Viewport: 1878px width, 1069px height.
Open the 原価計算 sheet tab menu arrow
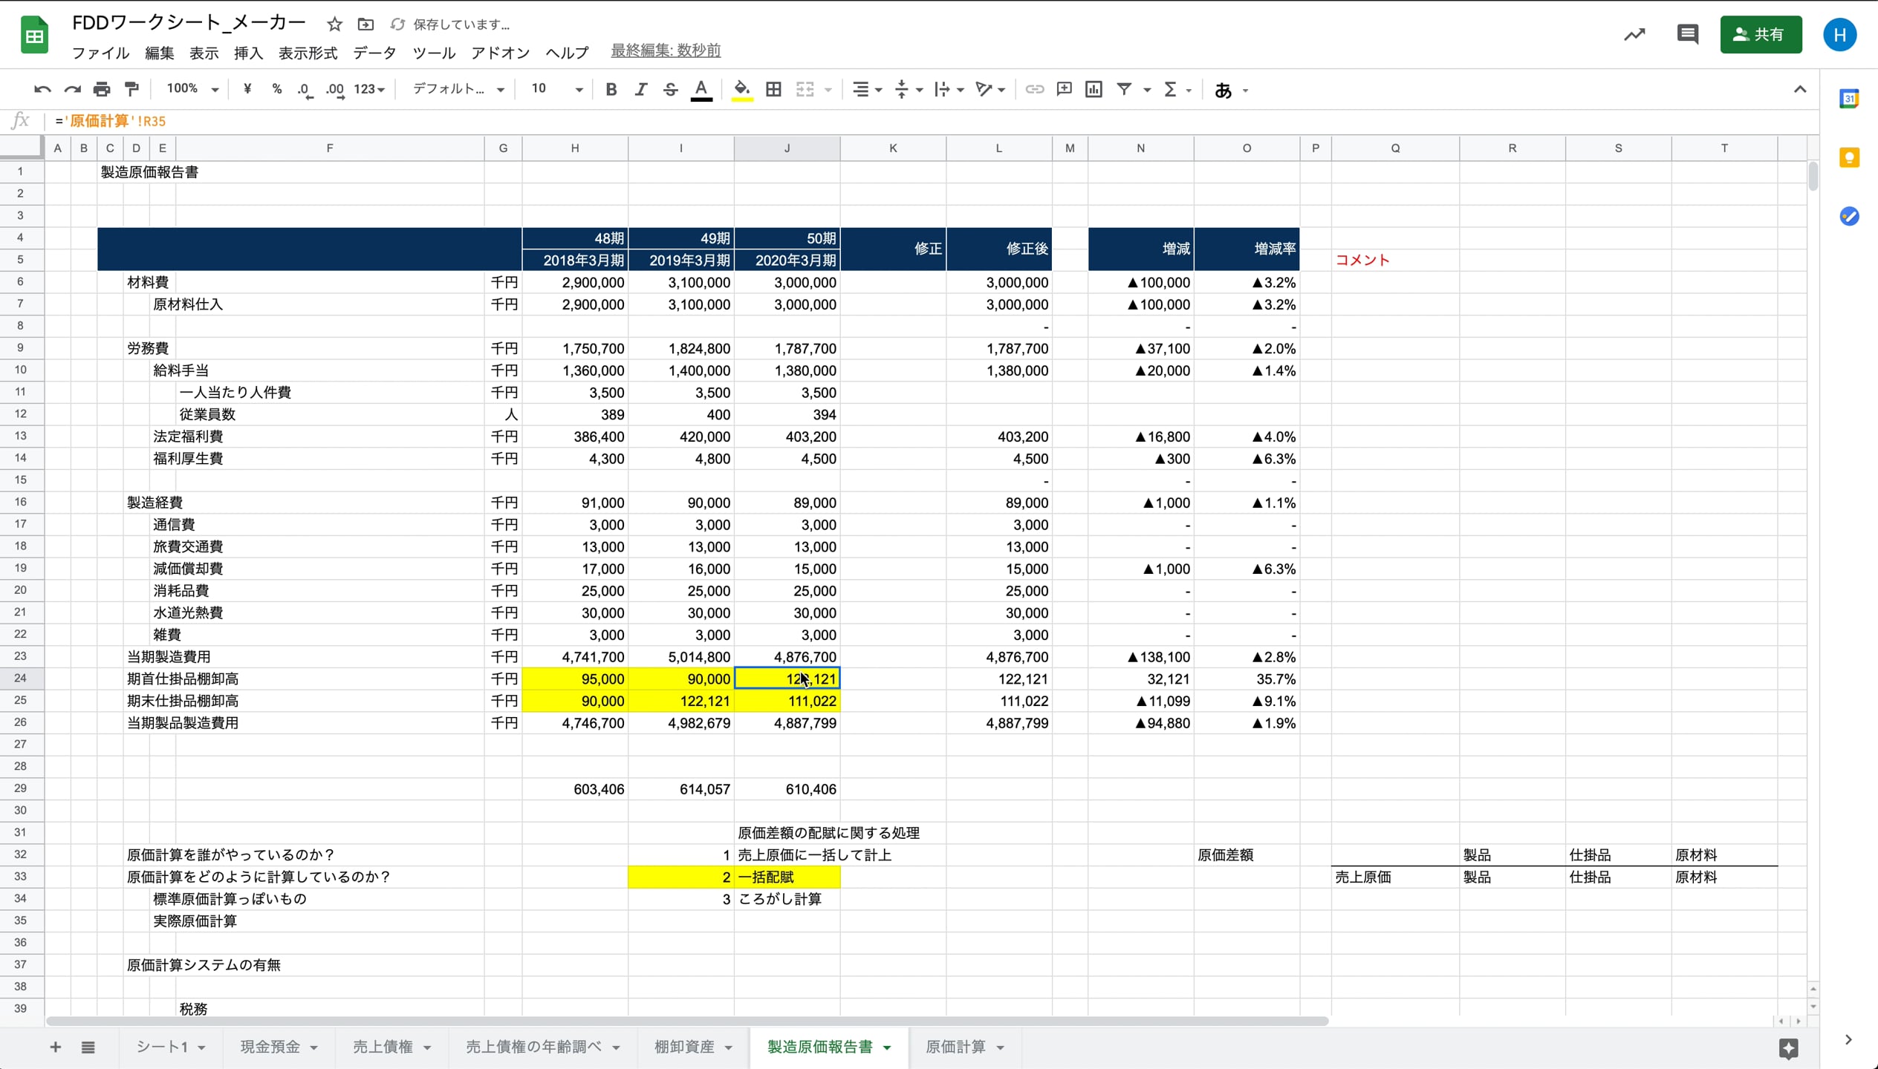999,1047
